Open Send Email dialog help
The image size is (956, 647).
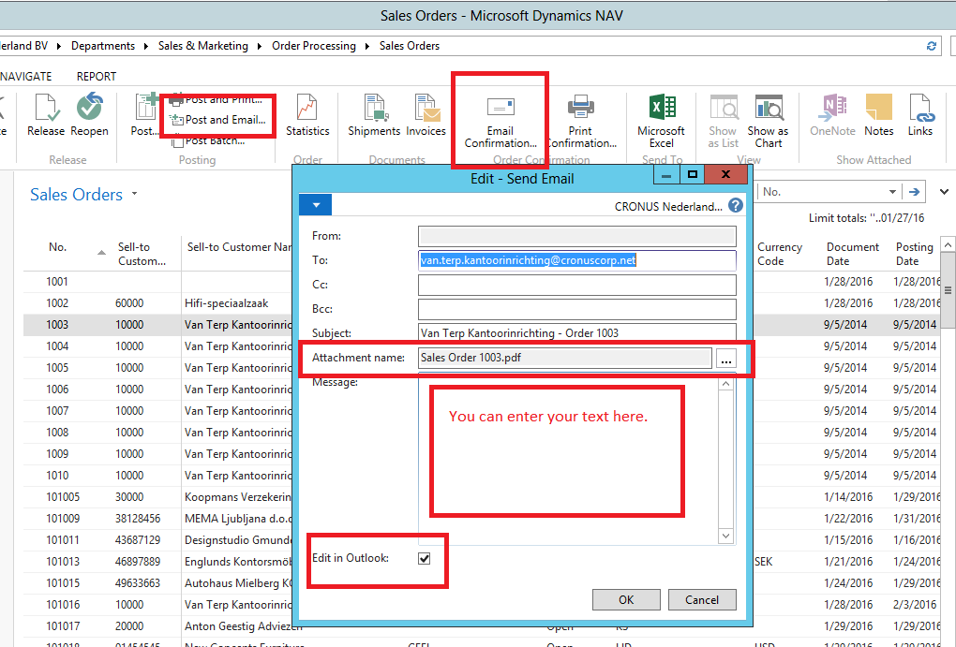[736, 206]
